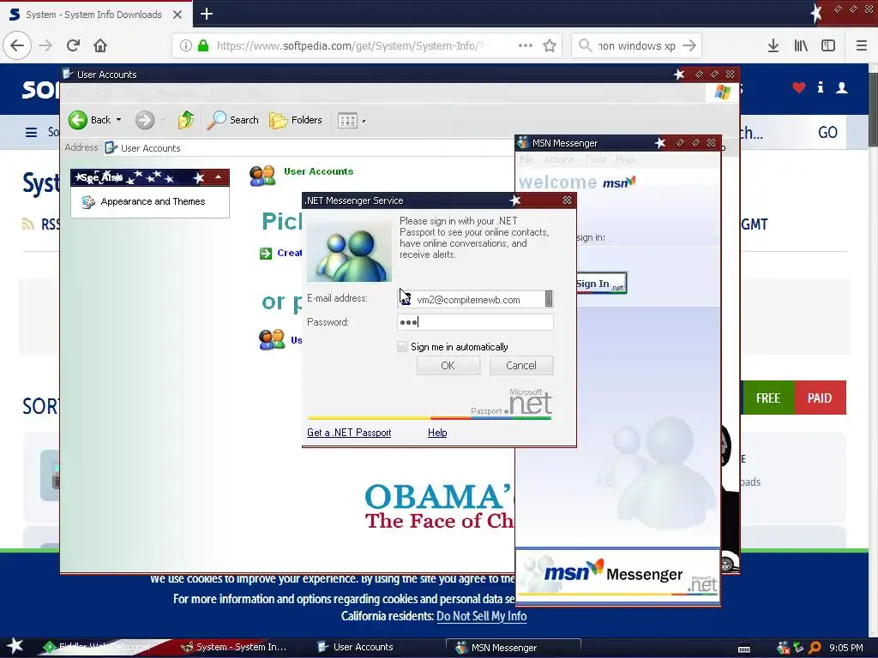The image size is (878, 658).
Task: Click Cancel in .NET Messenger dialog
Action: (521, 365)
